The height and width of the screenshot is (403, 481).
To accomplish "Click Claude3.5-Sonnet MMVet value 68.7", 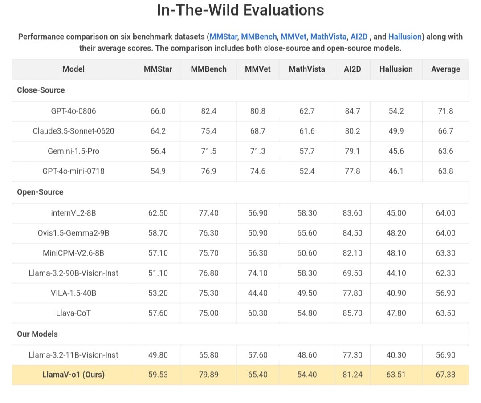I will [258, 131].
